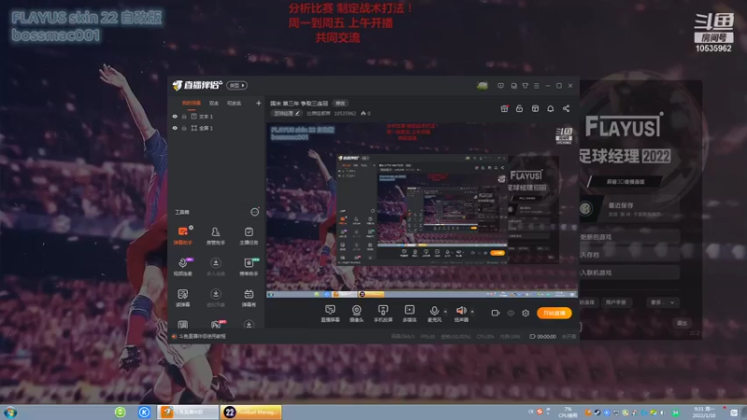Click the share icon above preview
The width and height of the screenshot is (747, 420).
[x=566, y=108]
